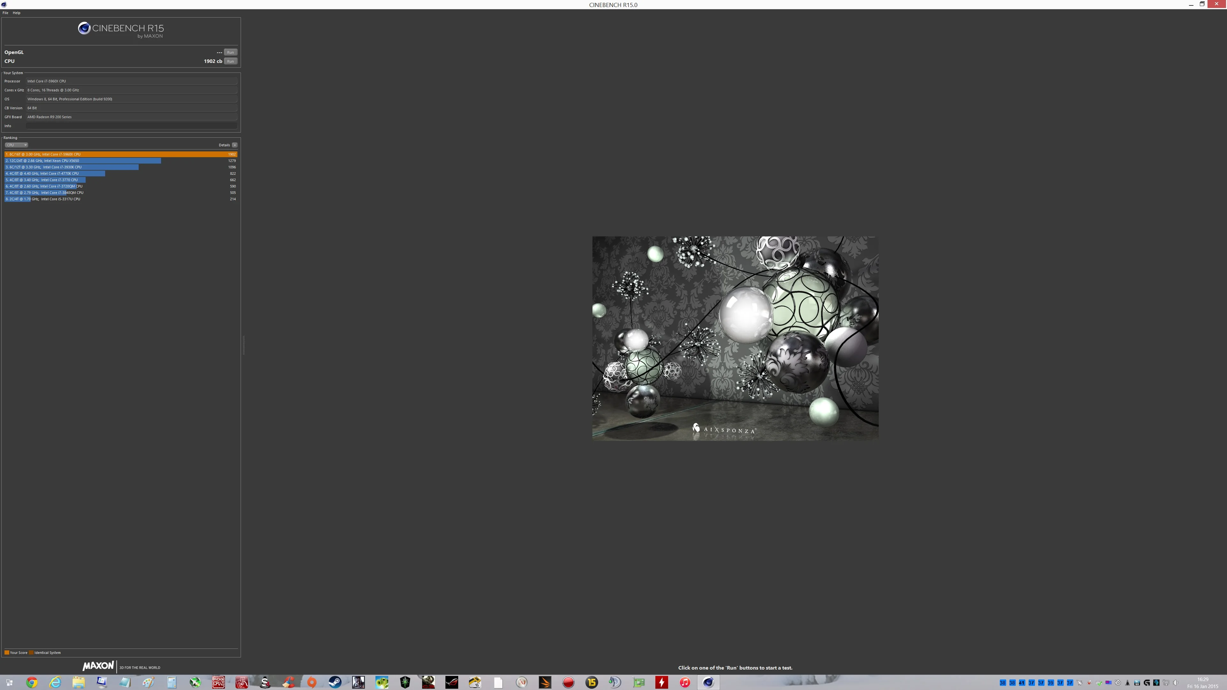Viewport: 1227px width, 690px height.
Task: Launch Steam from the taskbar
Action: click(x=335, y=682)
